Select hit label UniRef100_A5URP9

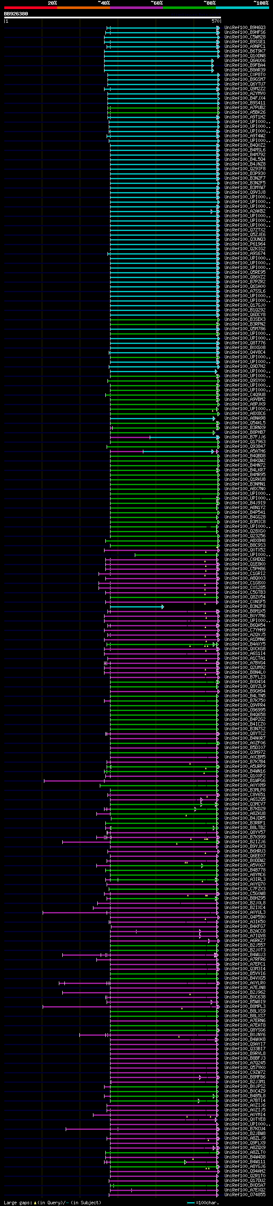245,766
